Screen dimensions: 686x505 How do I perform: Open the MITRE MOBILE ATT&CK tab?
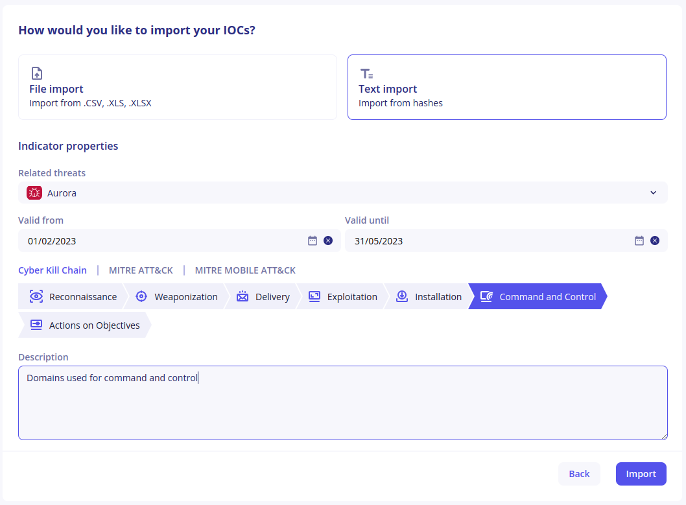coord(245,270)
